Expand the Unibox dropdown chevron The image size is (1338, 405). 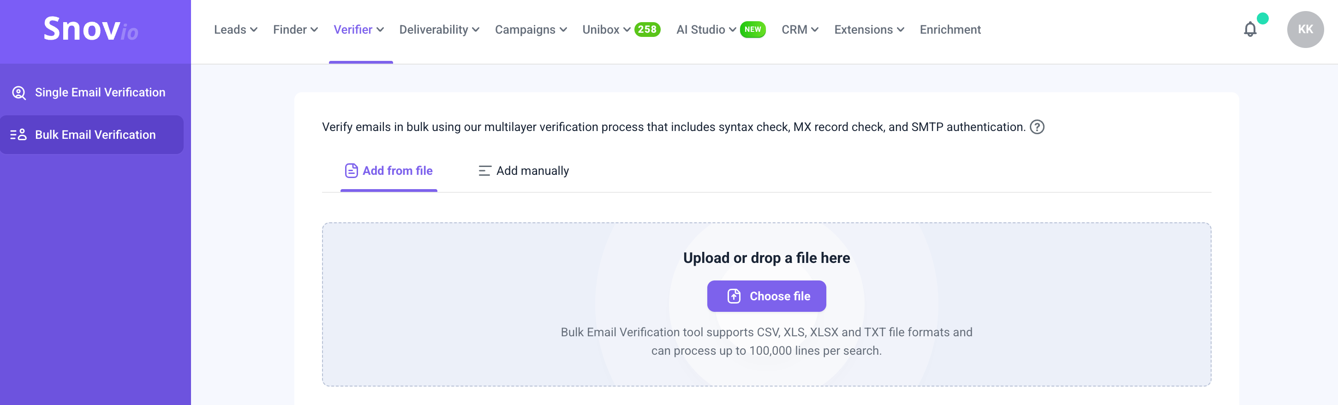tap(627, 30)
